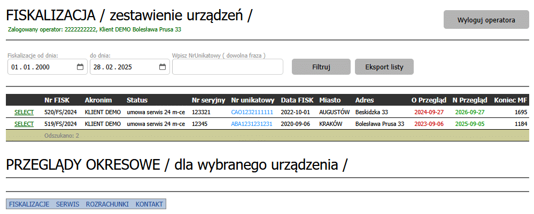Image resolution: width=534 pixels, height=214 pixels.
Task: Click the Nr seryjny column header
Action: pos(208,100)
